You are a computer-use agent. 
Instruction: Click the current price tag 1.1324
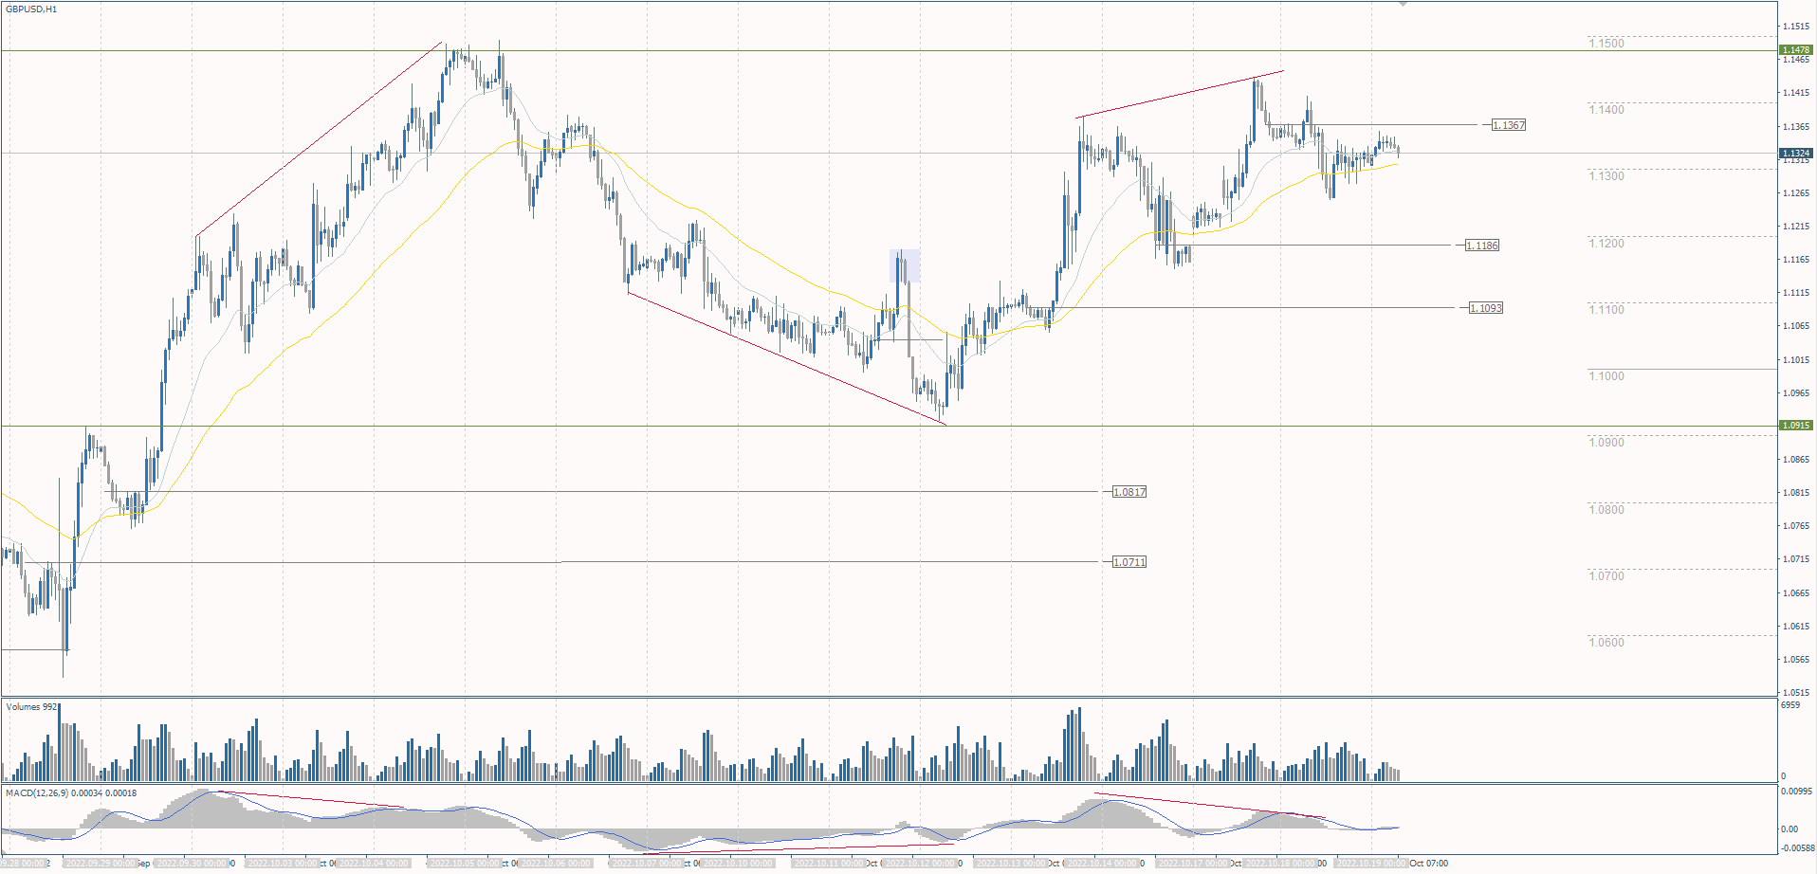(x=1796, y=153)
